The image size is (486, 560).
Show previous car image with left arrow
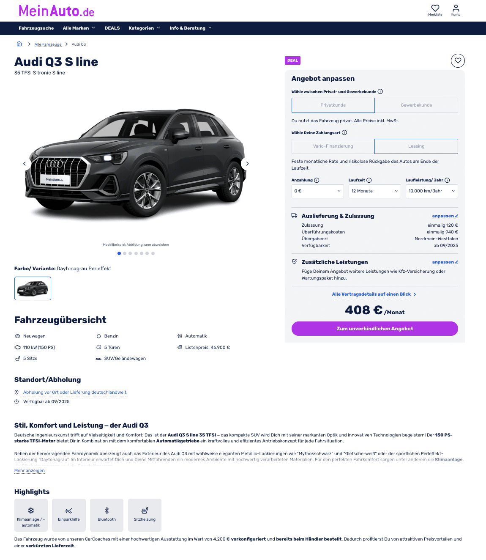25,164
